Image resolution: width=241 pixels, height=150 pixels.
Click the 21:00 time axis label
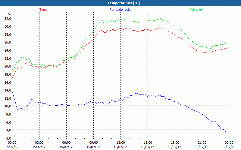pos(202,143)
